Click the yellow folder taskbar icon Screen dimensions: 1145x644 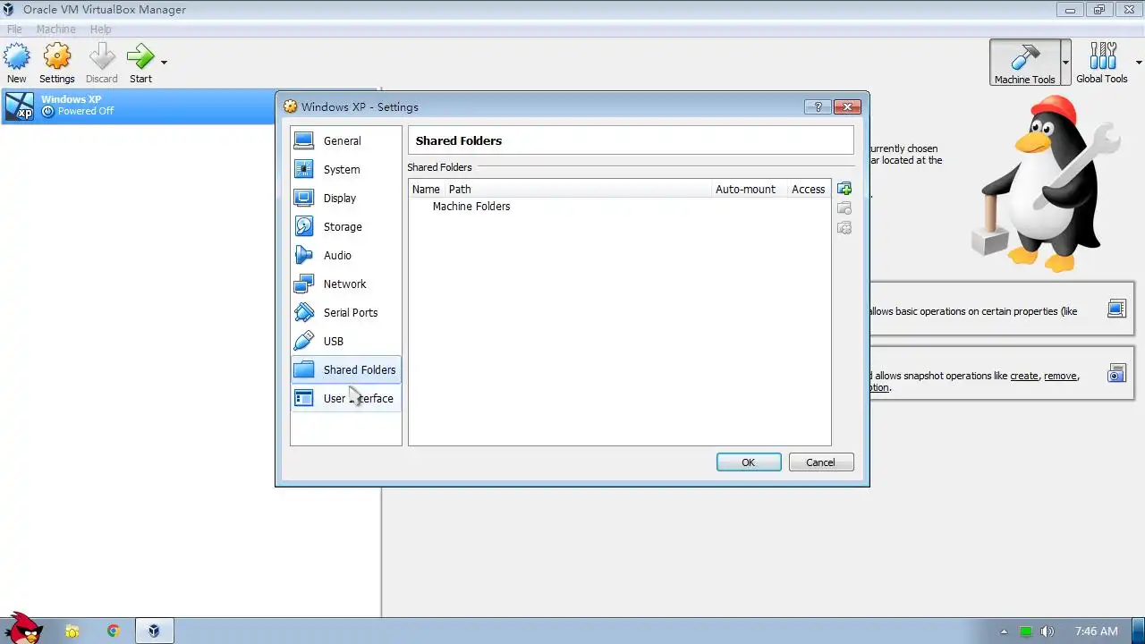[x=72, y=631]
